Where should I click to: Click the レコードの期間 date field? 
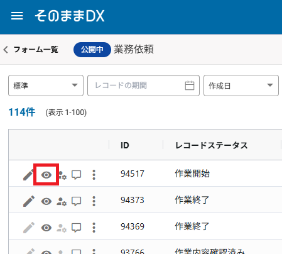[x=143, y=86]
